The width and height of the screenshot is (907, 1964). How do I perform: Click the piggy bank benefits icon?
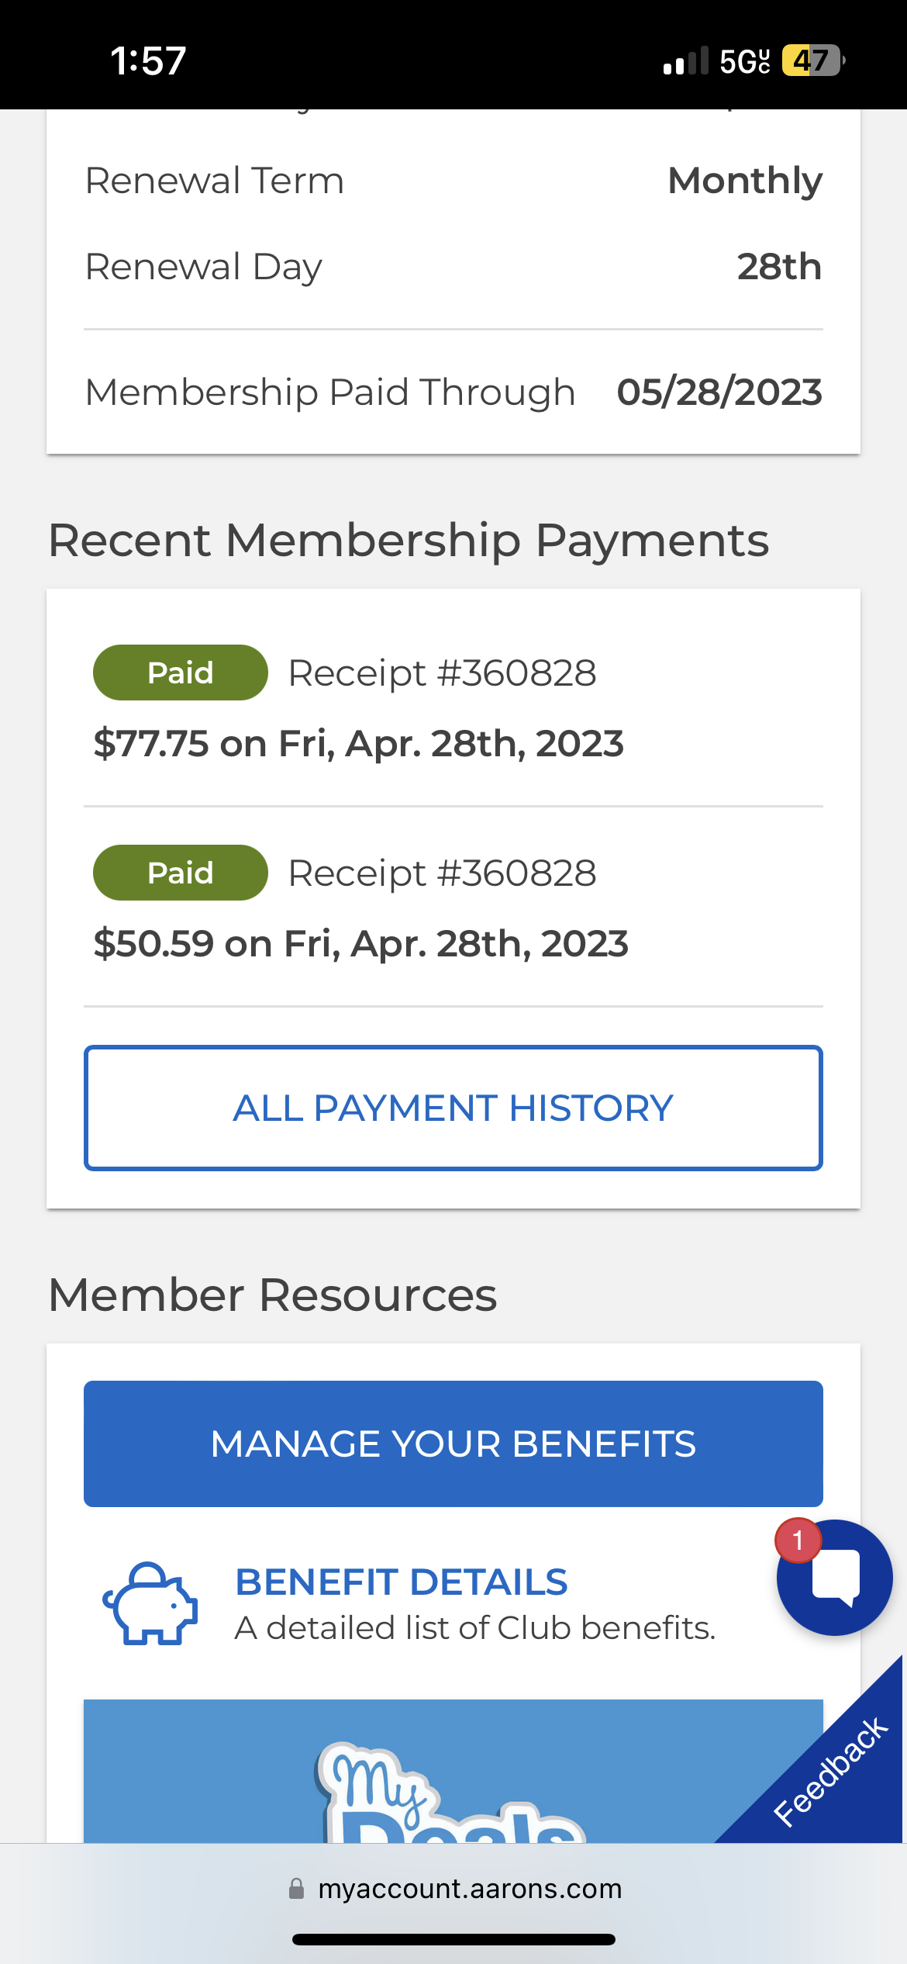point(150,1603)
